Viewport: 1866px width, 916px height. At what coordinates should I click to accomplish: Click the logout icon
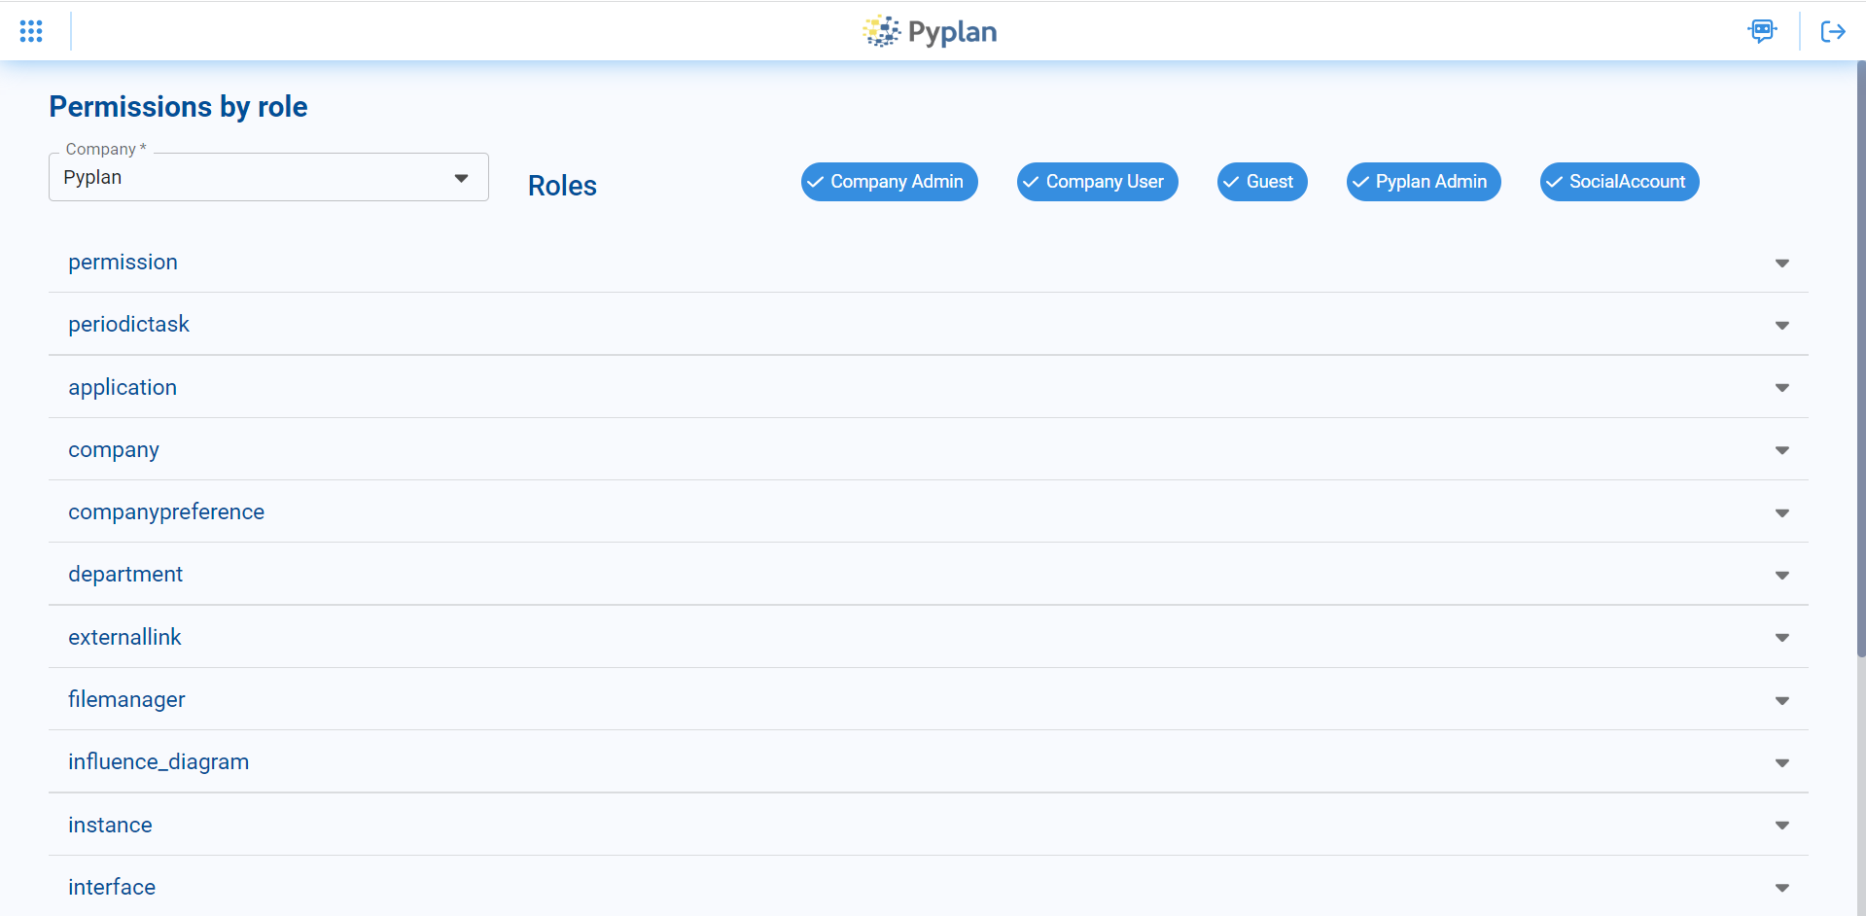1833,31
